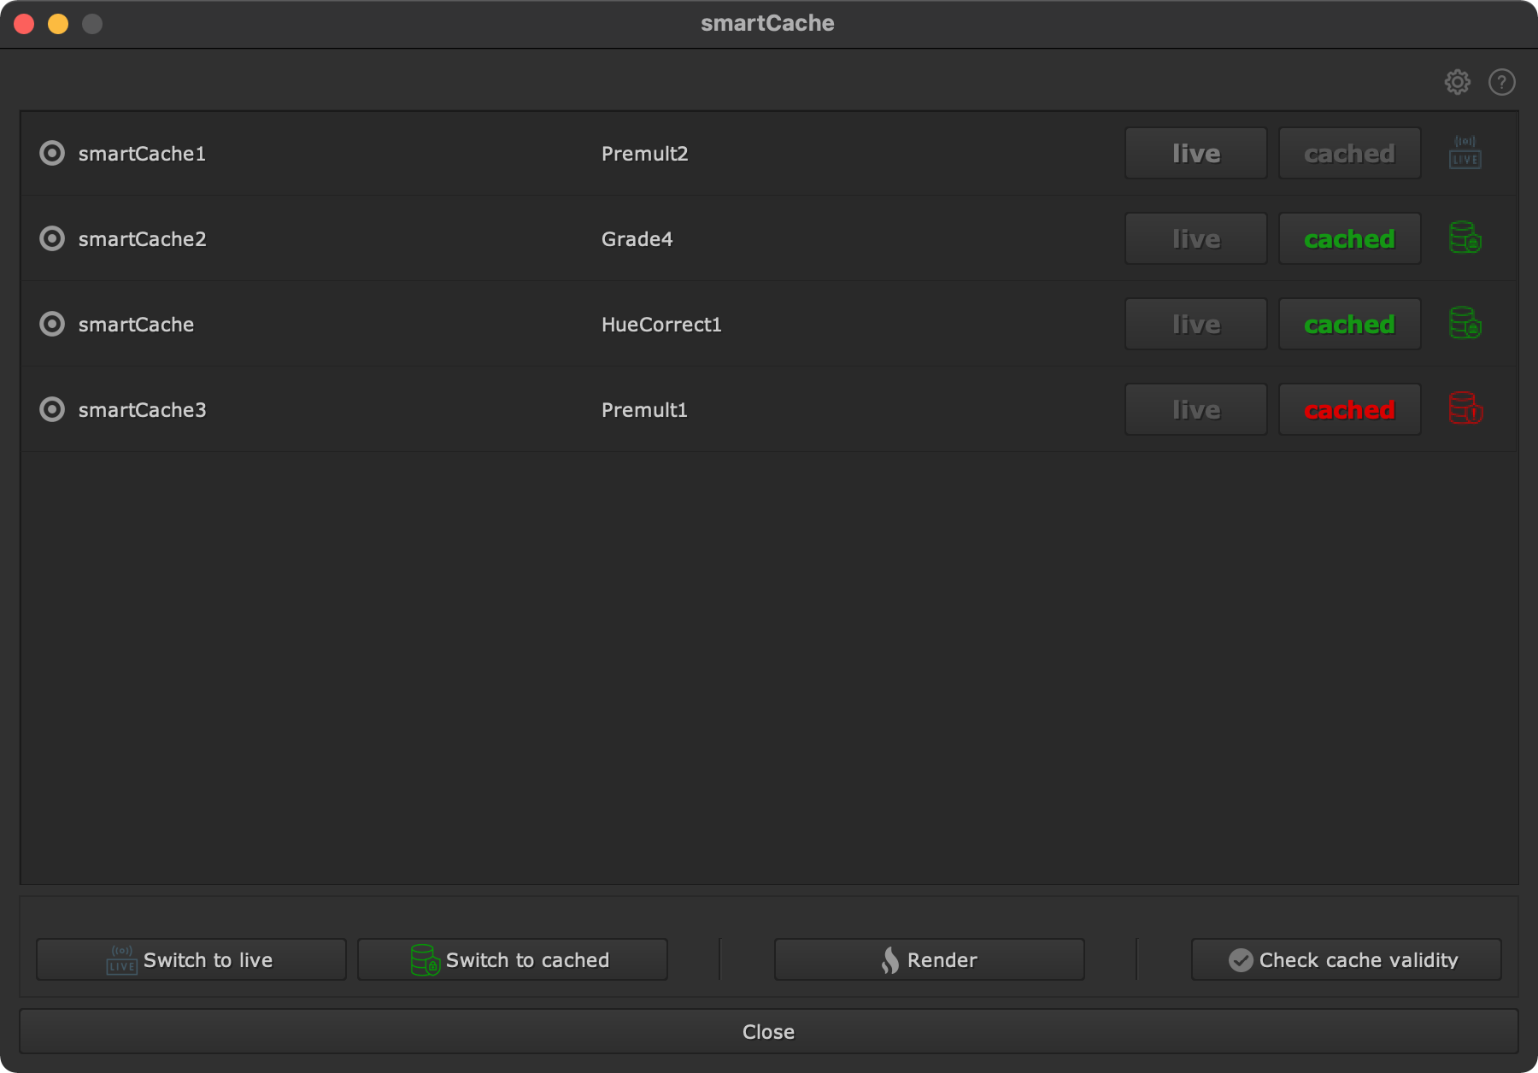Select the smartCache3 radio button
The image size is (1538, 1073).
(x=52, y=409)
